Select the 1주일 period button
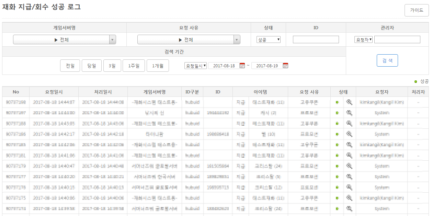 134,66
